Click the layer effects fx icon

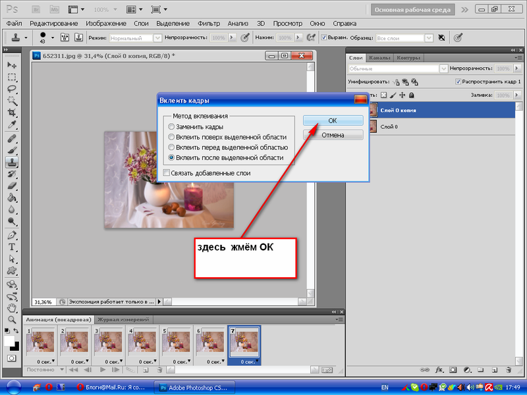click(439, 370)
